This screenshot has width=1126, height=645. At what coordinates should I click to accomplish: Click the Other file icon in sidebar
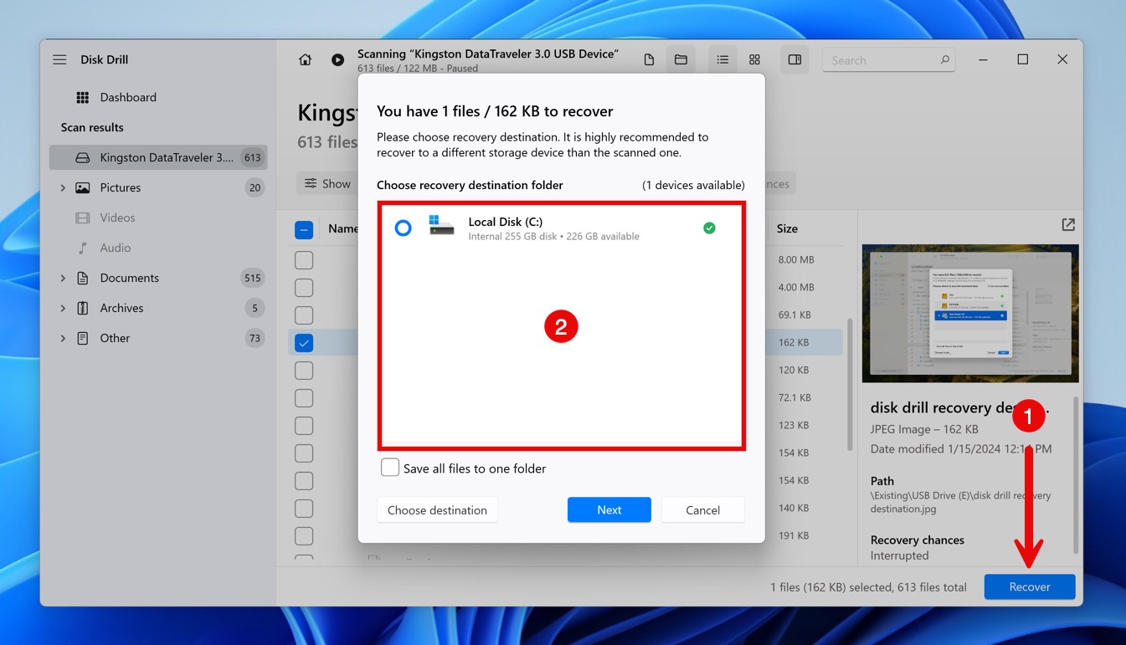click(82, 338)
